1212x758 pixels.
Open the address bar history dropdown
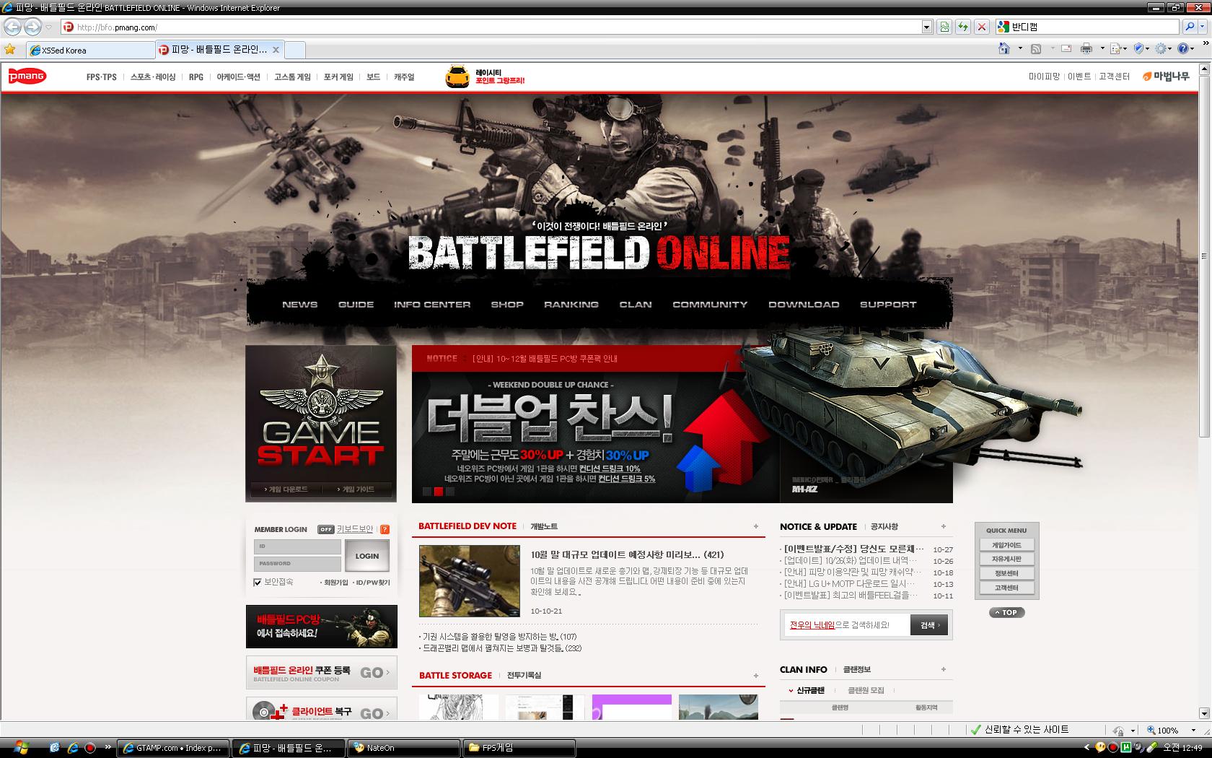click(927, 27)
